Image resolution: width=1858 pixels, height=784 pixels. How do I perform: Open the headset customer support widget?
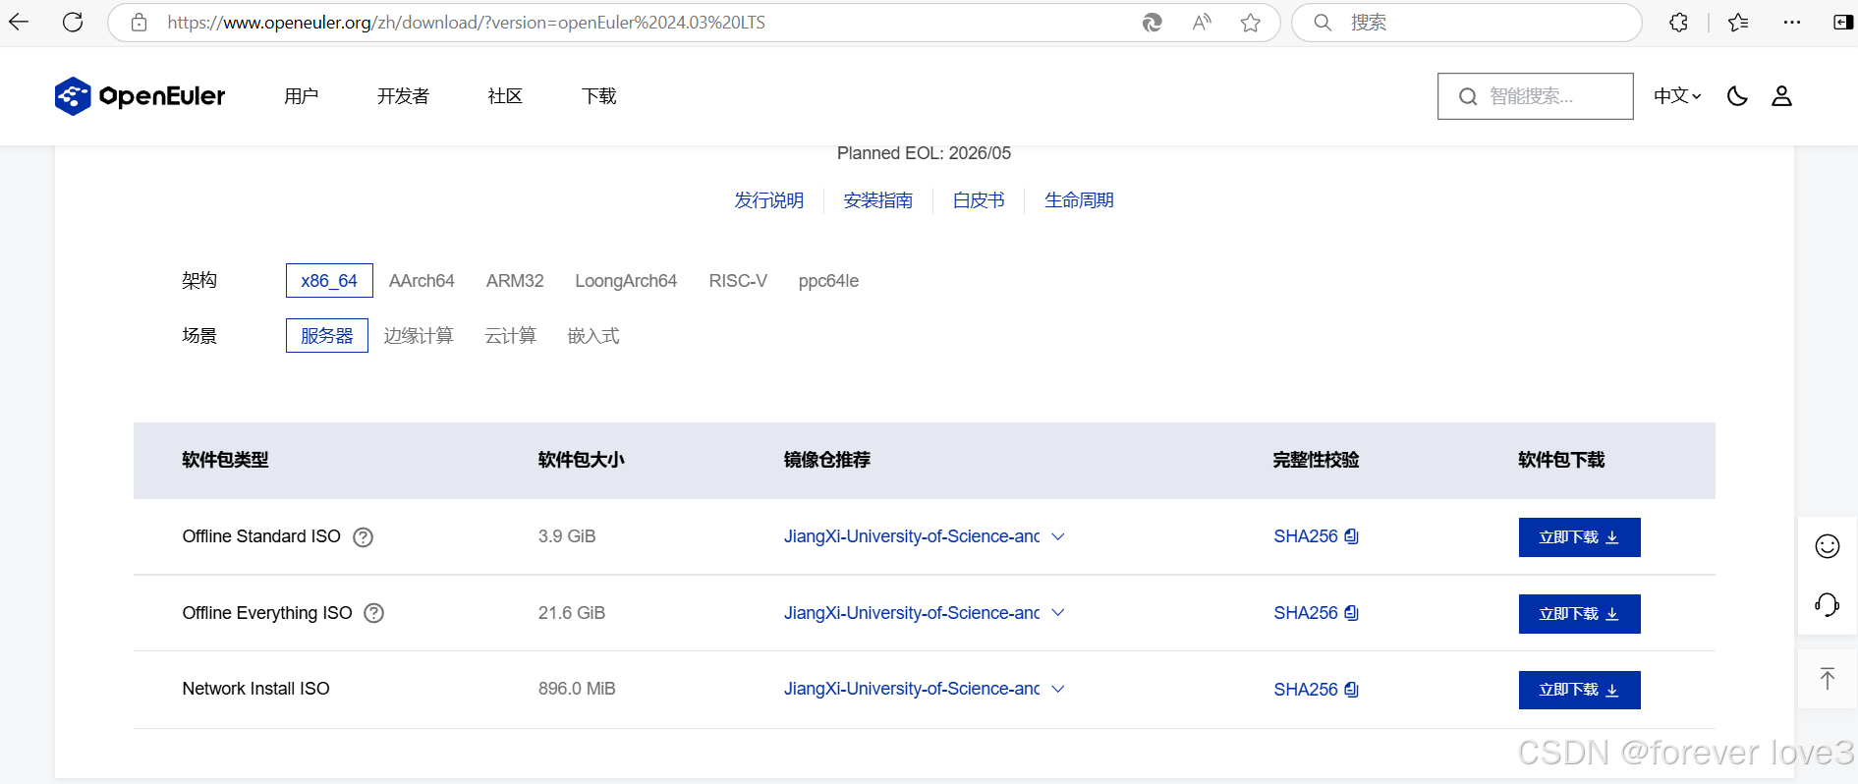coord(1828,604)
